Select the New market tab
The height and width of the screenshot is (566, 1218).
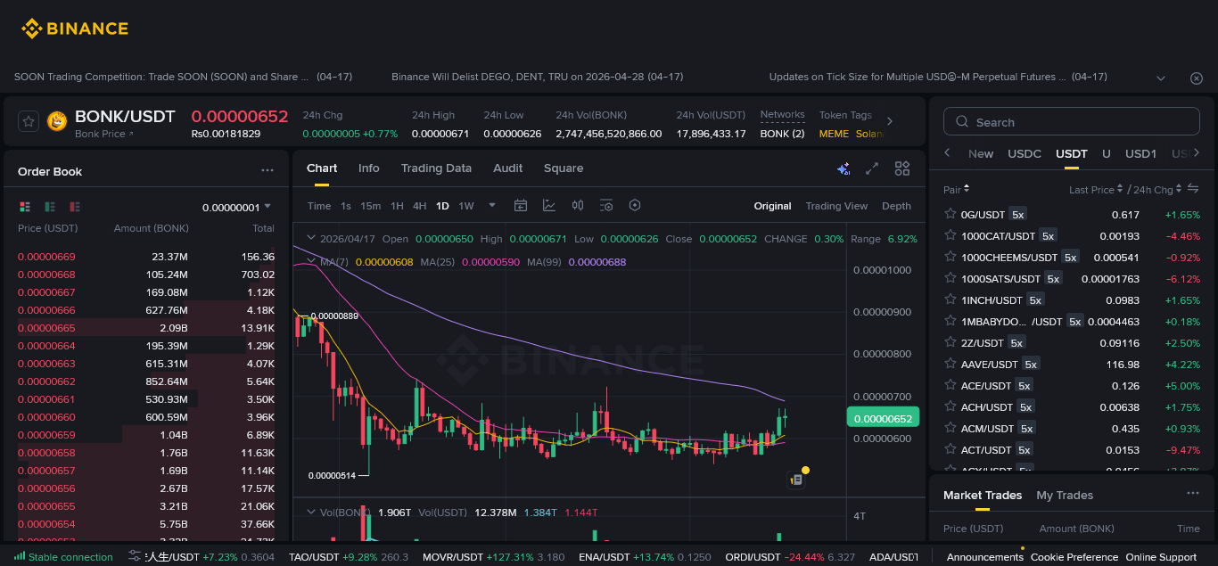[981, 153]
